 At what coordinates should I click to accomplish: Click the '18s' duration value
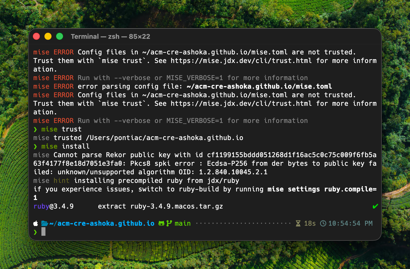point(310,223)
